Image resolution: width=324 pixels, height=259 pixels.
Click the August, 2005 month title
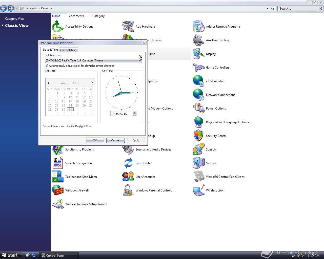pos(70,83)
